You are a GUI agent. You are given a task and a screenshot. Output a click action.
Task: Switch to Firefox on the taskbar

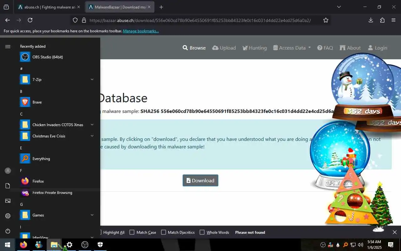(x=23, y=245)
